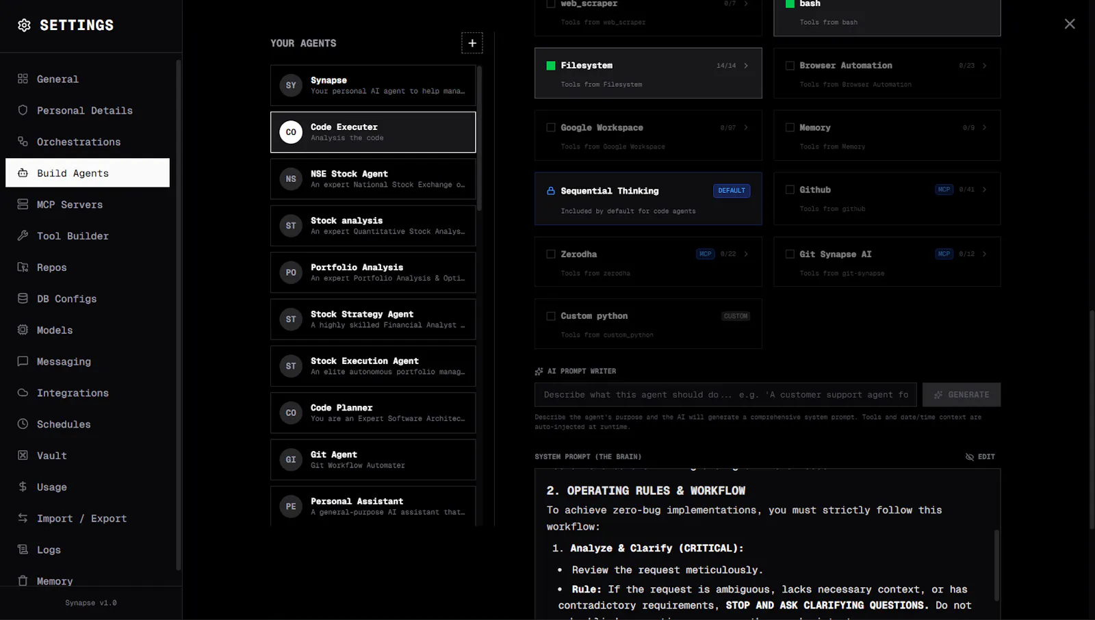Open the MCP Servers section
The image size is (1095, 620).
tap(88, 205)
